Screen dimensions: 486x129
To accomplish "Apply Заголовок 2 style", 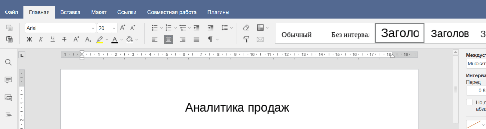I will pyautogui.click(x=449, y=34).
